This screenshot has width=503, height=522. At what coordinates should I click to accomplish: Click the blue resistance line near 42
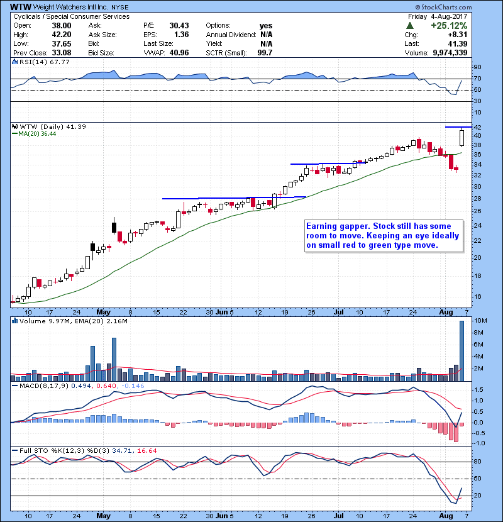coord(458,127)
